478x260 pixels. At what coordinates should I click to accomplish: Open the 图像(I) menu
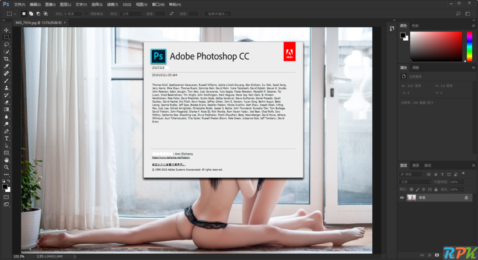50,5
